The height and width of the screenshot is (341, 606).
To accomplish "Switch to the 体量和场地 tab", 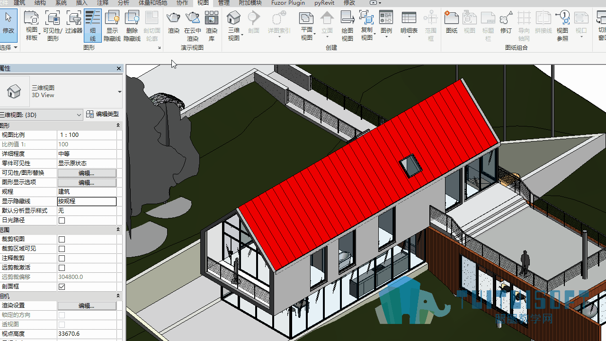I will 152,3.
